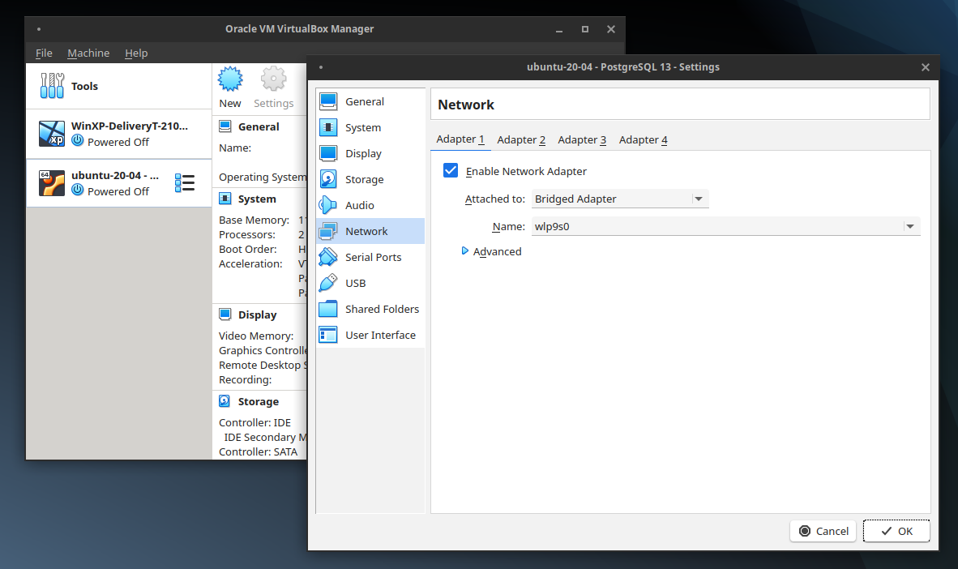
Task: Click the Recording label in Manager details
Action: [245, 380]
